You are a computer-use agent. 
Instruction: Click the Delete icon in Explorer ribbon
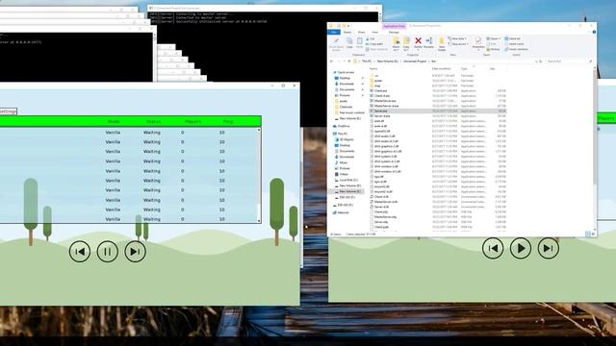(x=418, y=43)
